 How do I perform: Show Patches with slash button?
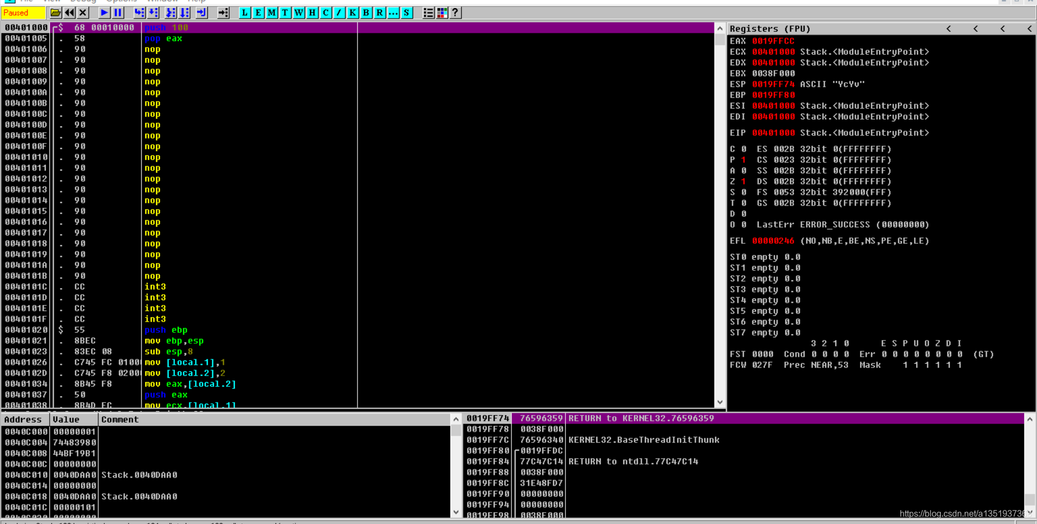pos(339,12)
